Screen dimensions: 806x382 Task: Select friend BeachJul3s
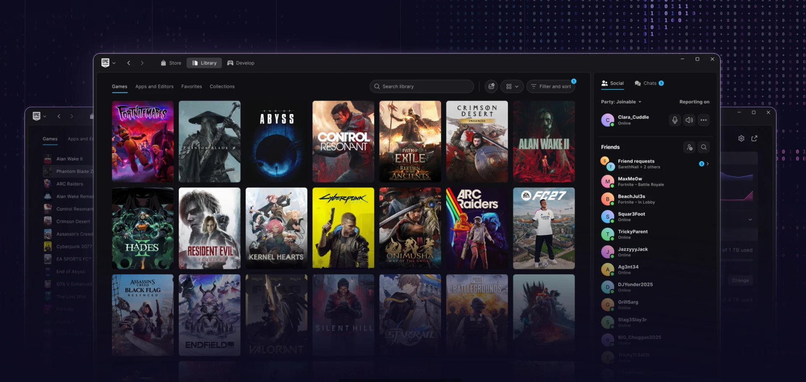(x=655, y=199)
